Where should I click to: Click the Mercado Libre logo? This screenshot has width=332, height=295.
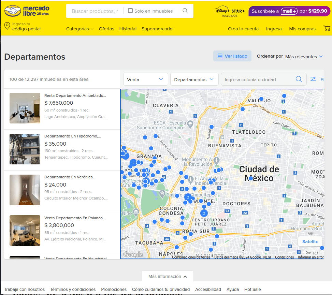click(x=27, y=11)
